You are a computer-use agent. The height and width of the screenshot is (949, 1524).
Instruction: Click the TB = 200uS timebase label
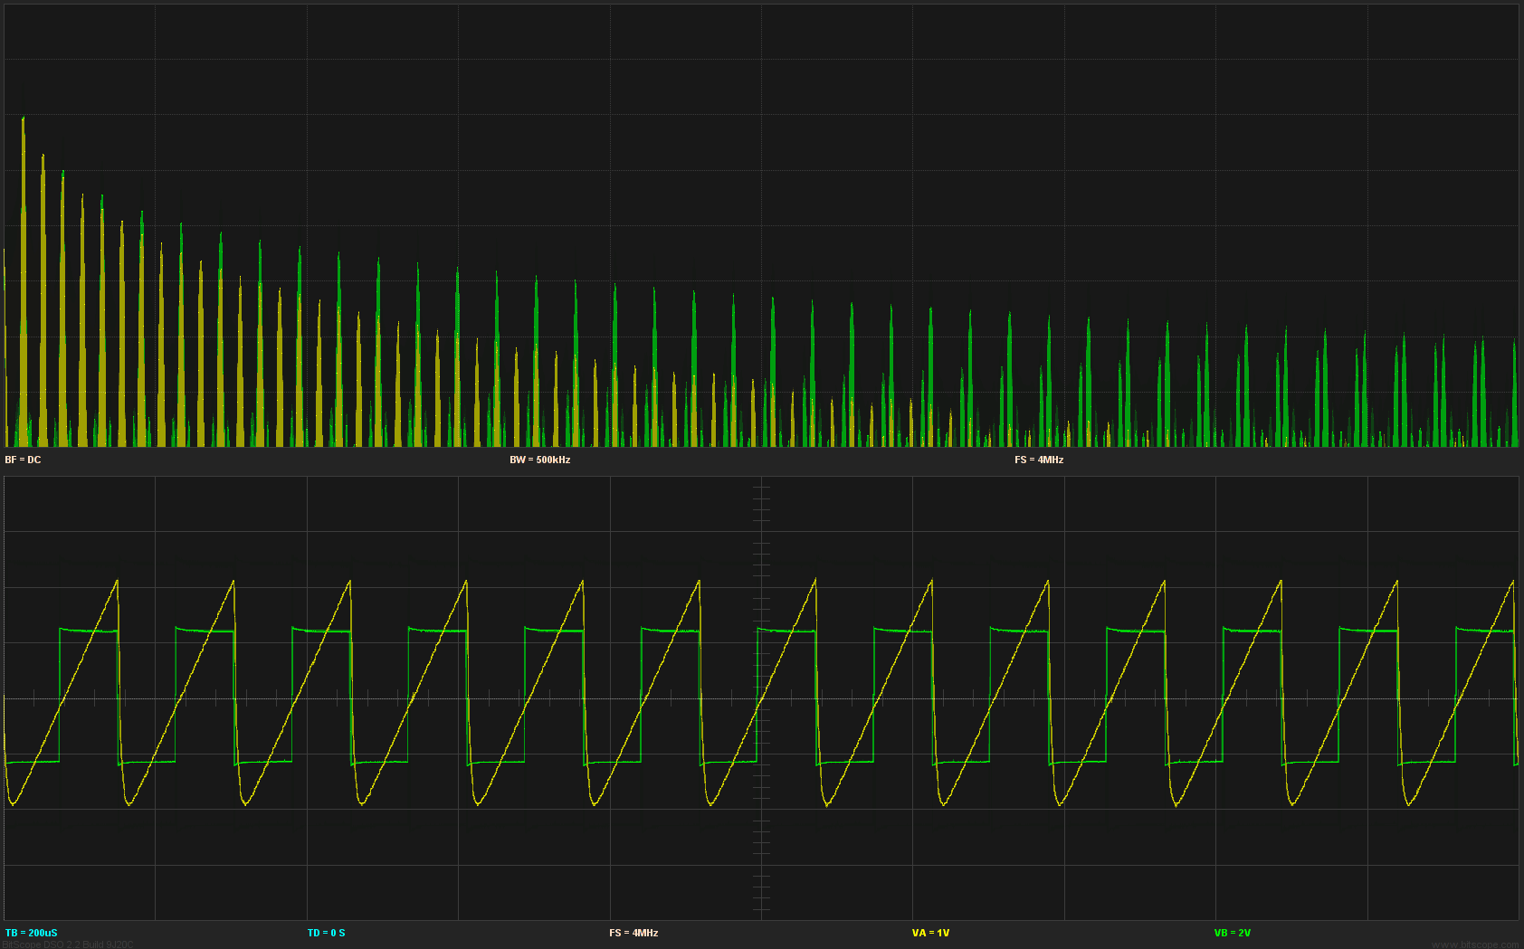(31, 933)
